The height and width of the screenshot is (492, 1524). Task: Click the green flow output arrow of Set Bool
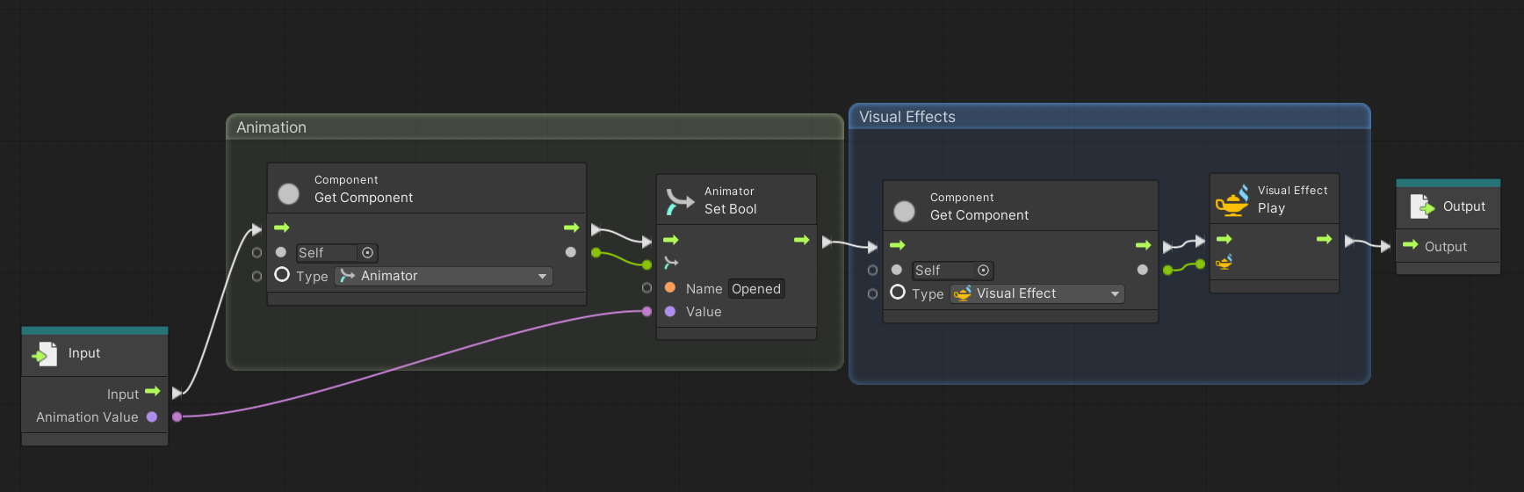[801, 240]
